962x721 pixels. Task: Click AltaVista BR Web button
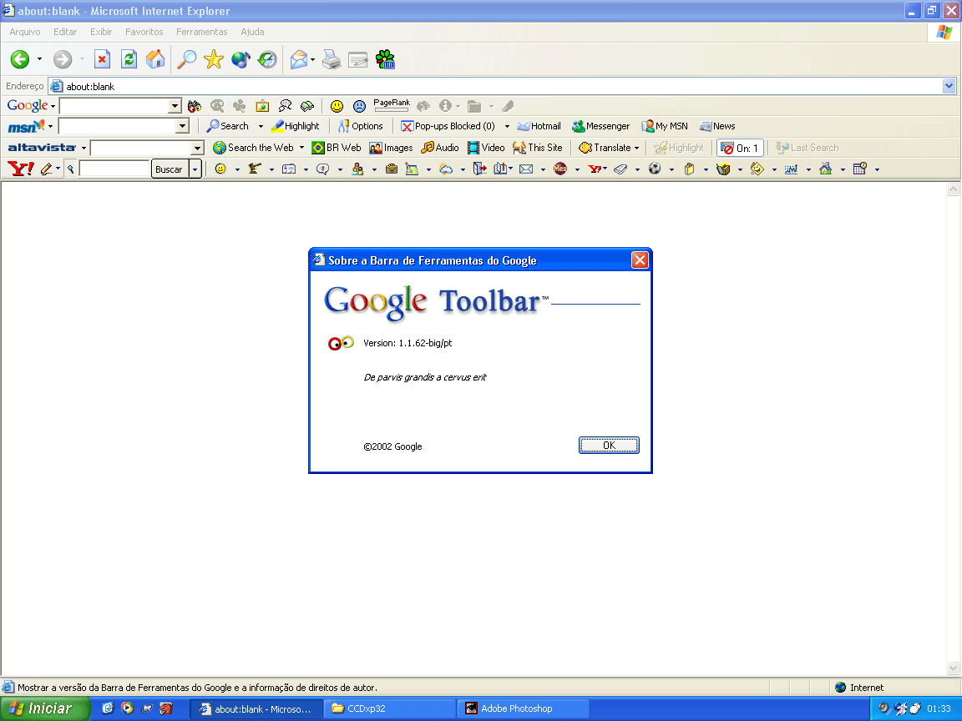pos(337,148)
